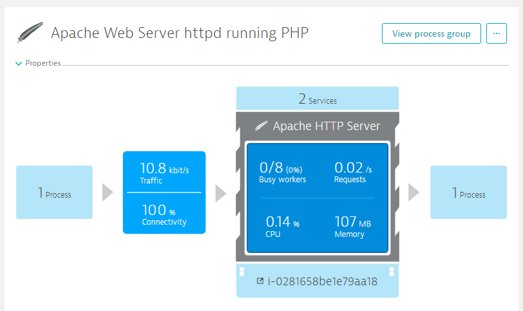Screen dimensions: 523x311
Task: Click the 0/8 Busy workers metric
Action: [283, 172]
